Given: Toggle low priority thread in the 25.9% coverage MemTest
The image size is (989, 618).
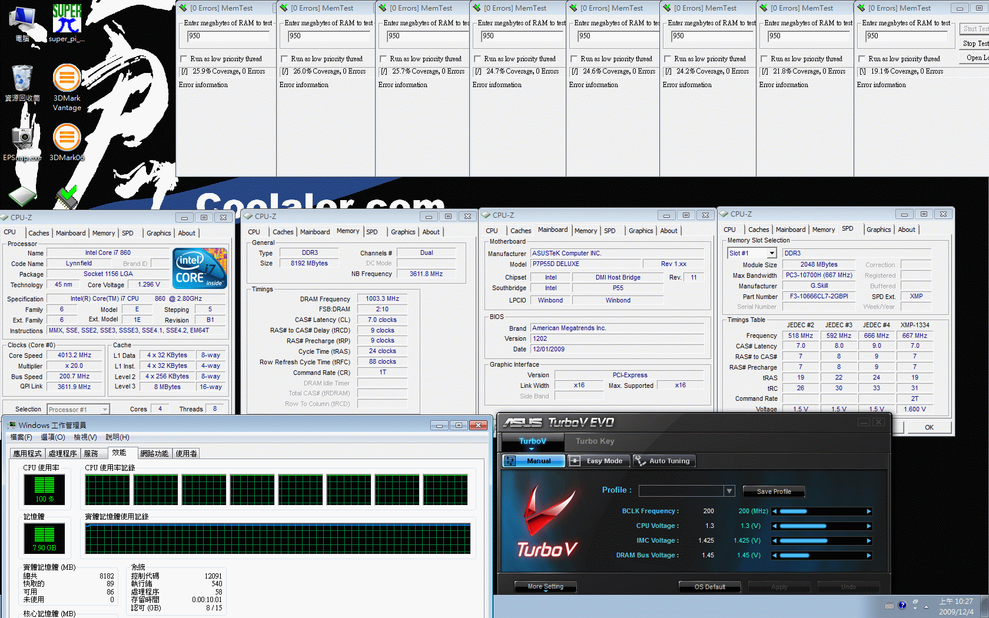Looking at the screenshot, I should pos(184,59).
